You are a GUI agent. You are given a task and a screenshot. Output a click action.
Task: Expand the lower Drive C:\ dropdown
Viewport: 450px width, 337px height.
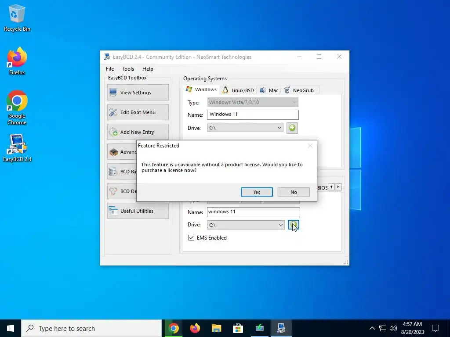pos(280,225)
